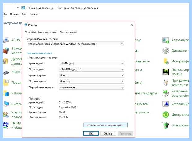Expand the Краткая дата dropdown
Viewport: 192px width, 141px height.
coord(92,63)
